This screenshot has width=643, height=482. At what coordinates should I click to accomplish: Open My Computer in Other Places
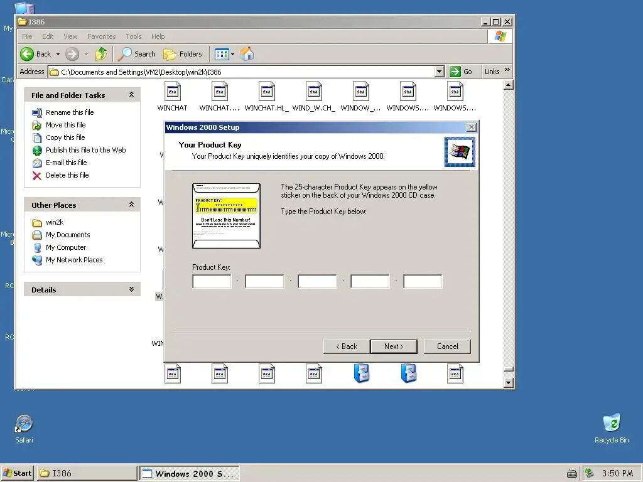click(x=66, y=247)
